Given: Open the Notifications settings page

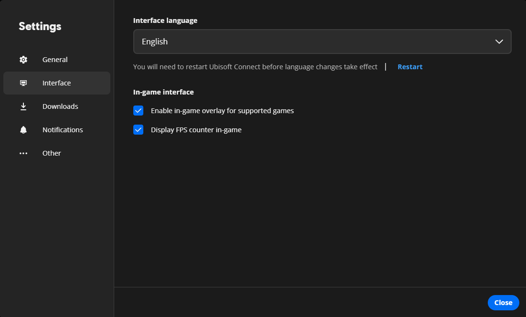Looking at the screenshot, I should point(63,129).
